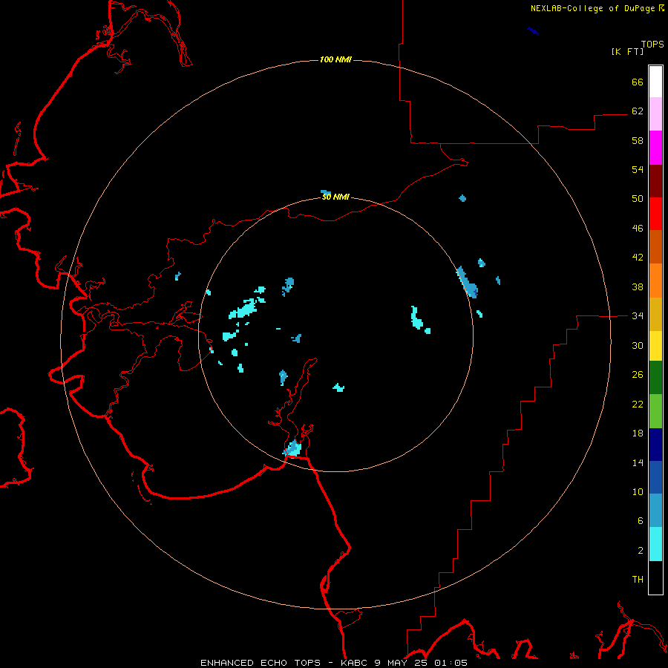
Task: Click the bright orange legend swatch
Action: point(655,281)
